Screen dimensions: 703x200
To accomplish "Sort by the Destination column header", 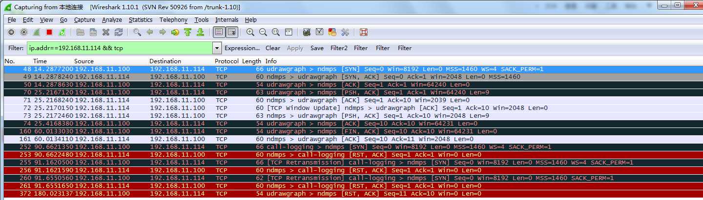I will (181, 61).
